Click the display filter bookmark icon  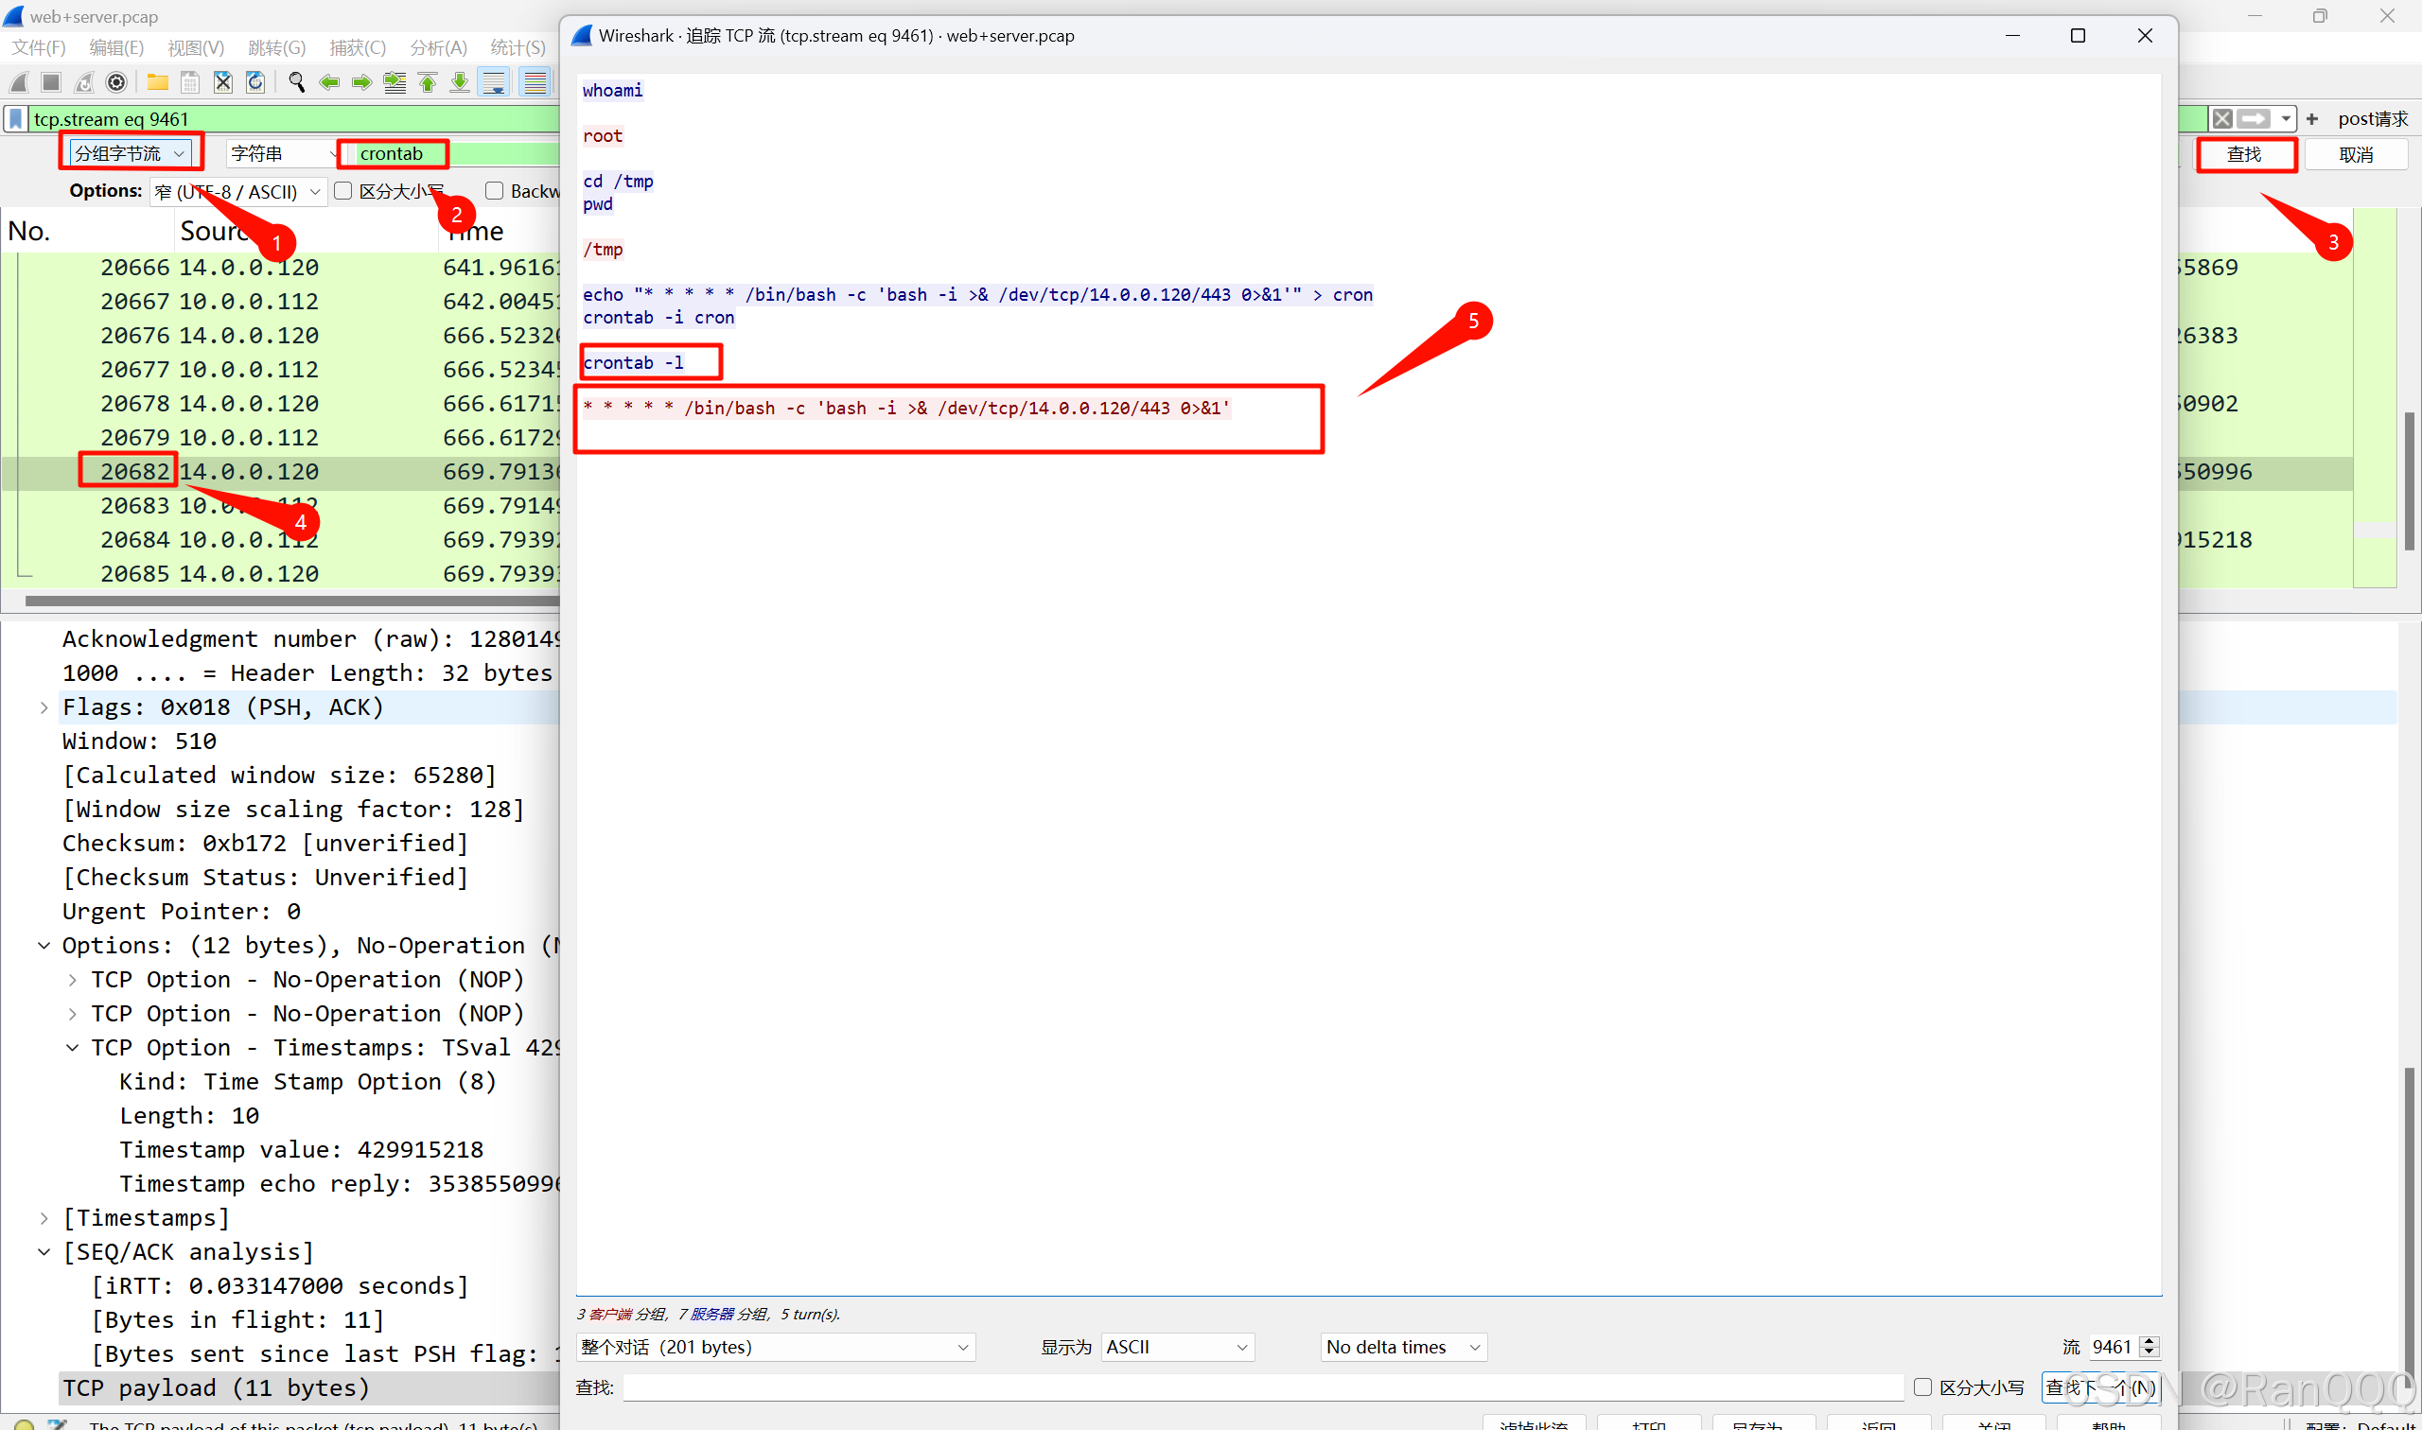coord(16,118)
